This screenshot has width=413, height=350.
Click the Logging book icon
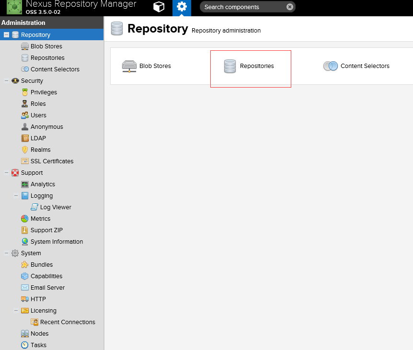point(25,195)
